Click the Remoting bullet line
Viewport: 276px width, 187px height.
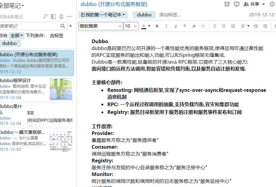click(186, 93)
